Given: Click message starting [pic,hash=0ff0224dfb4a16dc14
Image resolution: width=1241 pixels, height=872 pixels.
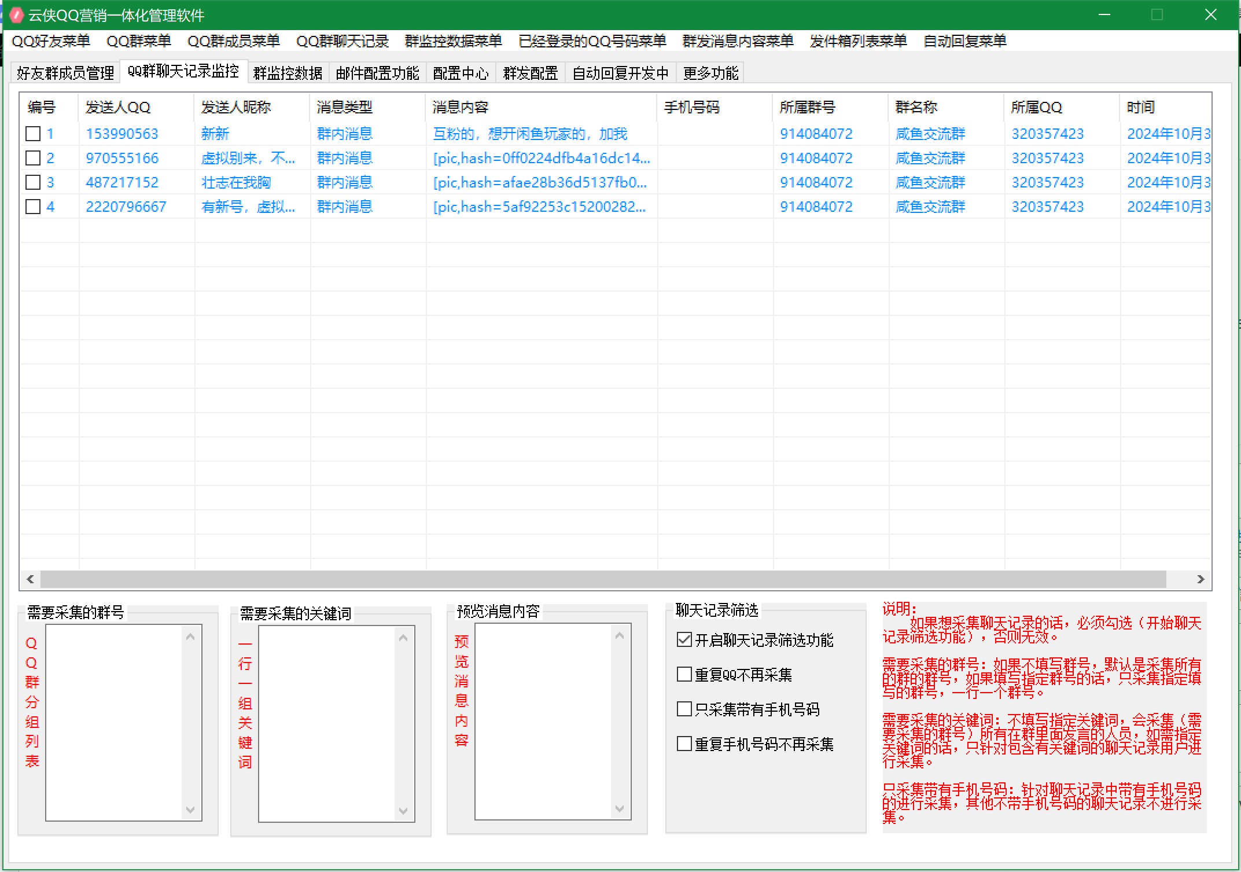Looking at the screenshot, I should pos(542,158).
